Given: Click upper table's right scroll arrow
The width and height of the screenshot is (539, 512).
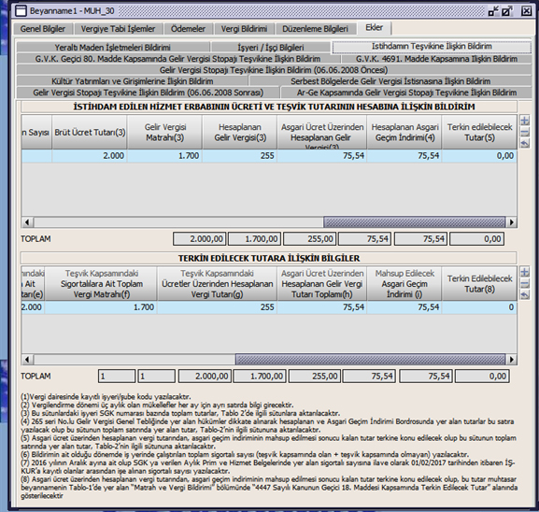Looking at the screenshot, I should point(512,222).
